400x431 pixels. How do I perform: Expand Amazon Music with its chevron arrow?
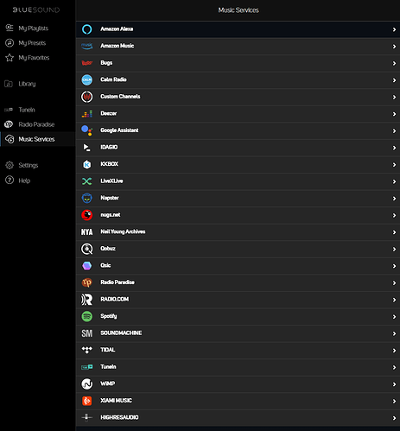[394, 47]
